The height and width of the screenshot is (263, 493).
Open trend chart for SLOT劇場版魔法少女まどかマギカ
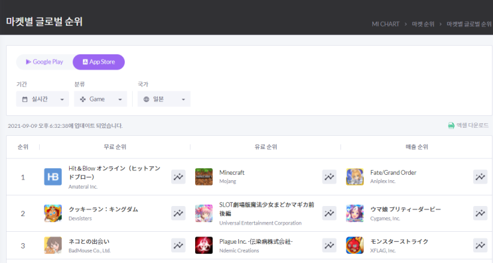click(329, 213)
